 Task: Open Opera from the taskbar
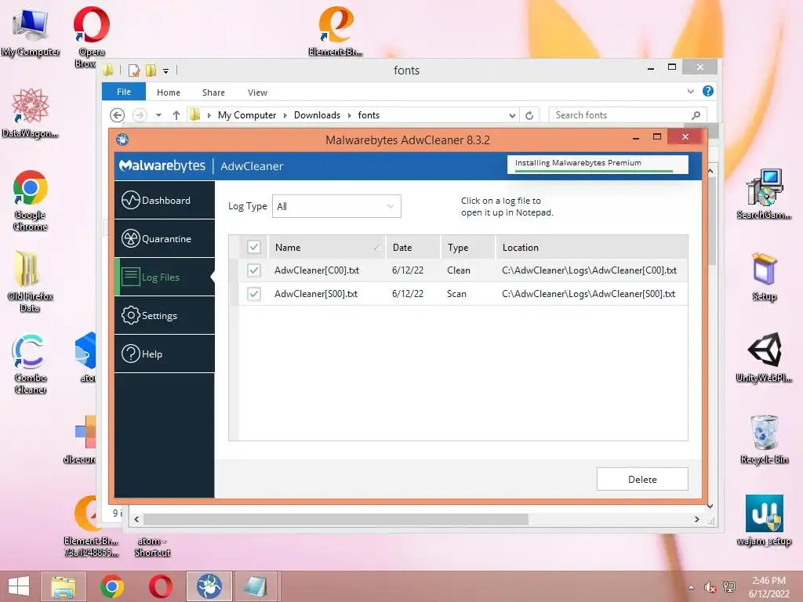[x=160, y=586]
